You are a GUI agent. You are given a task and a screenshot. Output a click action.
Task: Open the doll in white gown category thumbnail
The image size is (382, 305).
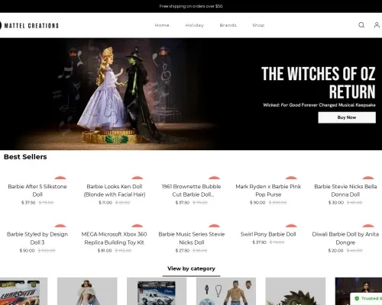pos(87,291)
